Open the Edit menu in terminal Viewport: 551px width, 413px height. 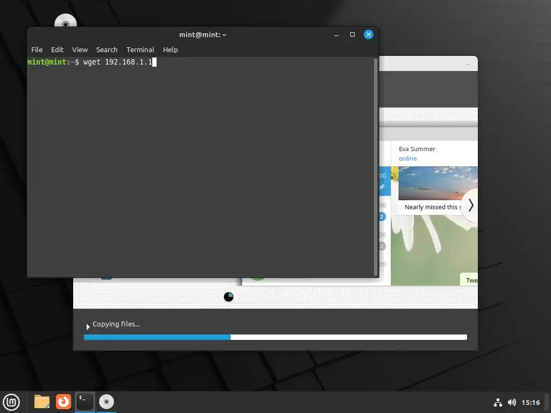pyautogui.click(x=57, y=49)
